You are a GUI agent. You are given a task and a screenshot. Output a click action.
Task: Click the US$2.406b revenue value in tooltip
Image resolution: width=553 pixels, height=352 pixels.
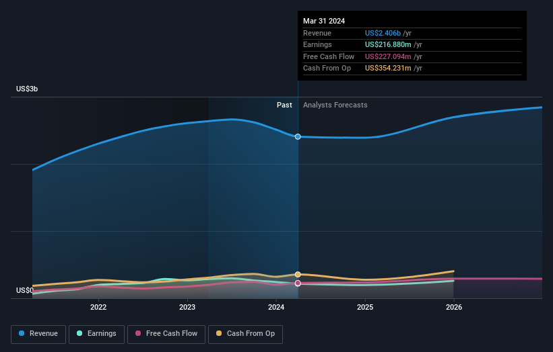[x=383, y=33]
